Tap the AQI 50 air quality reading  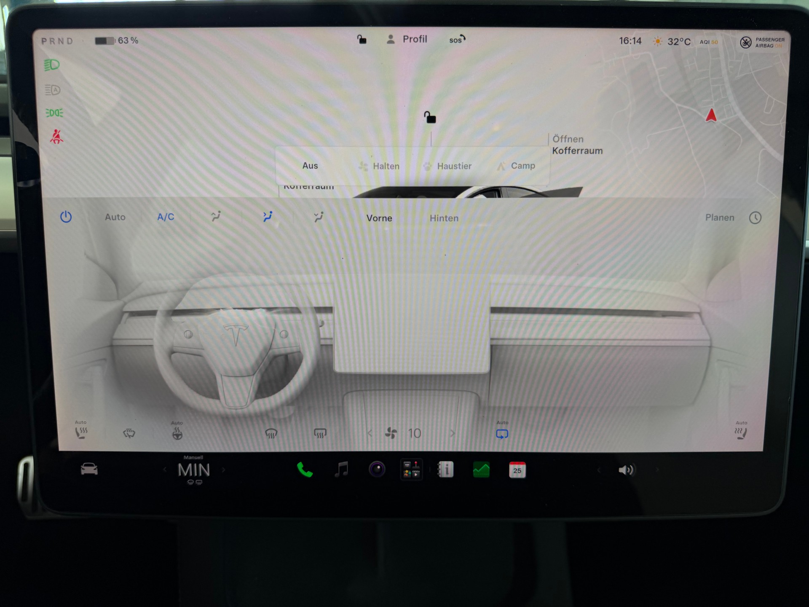709,42
